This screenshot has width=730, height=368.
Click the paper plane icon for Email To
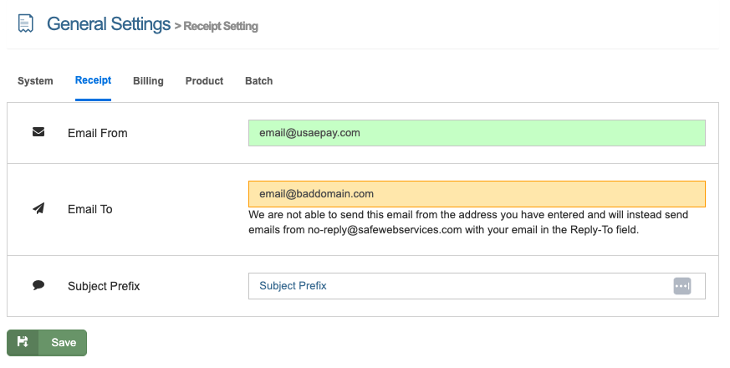click(38, 208)
